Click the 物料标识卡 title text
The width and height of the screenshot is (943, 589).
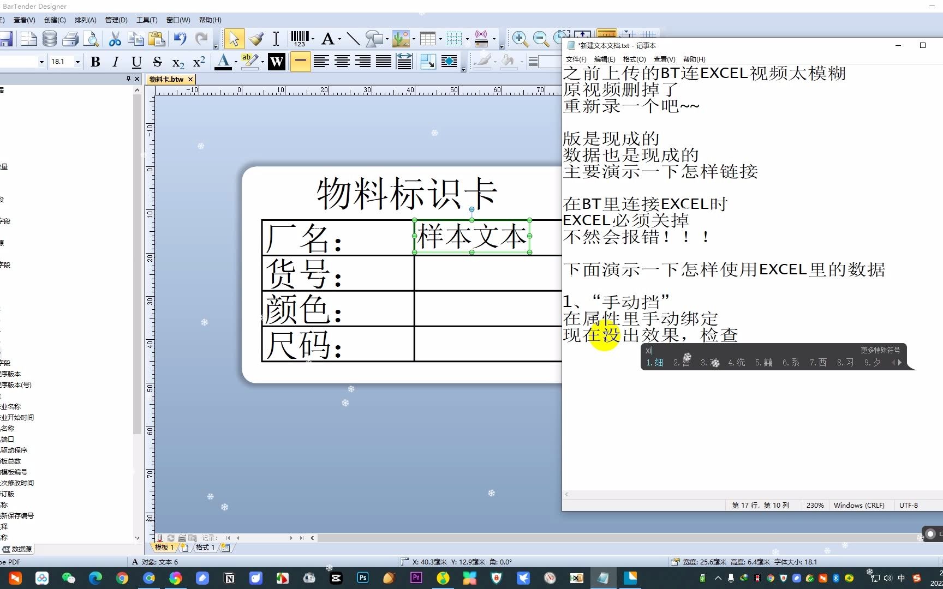click(x=407, y=194)
